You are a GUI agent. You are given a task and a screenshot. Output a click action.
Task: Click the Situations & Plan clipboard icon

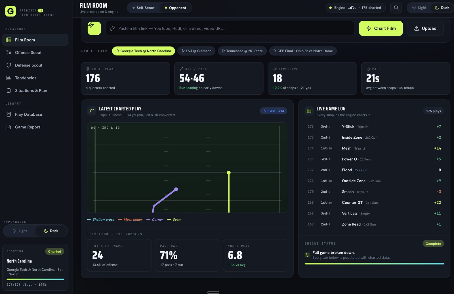tap(9, 91)
